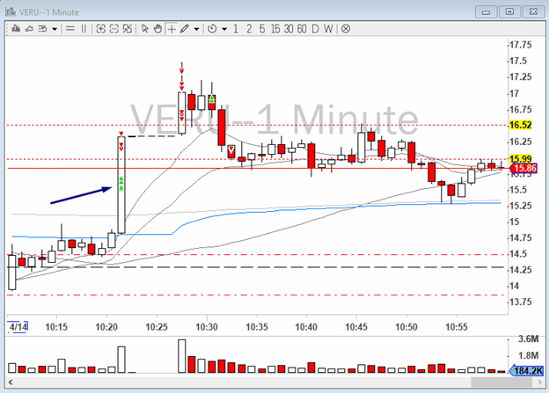The height and width of the screenshot is (393, 549).
Task: Select the arrow pointer tool
Action: click(144, 29)
